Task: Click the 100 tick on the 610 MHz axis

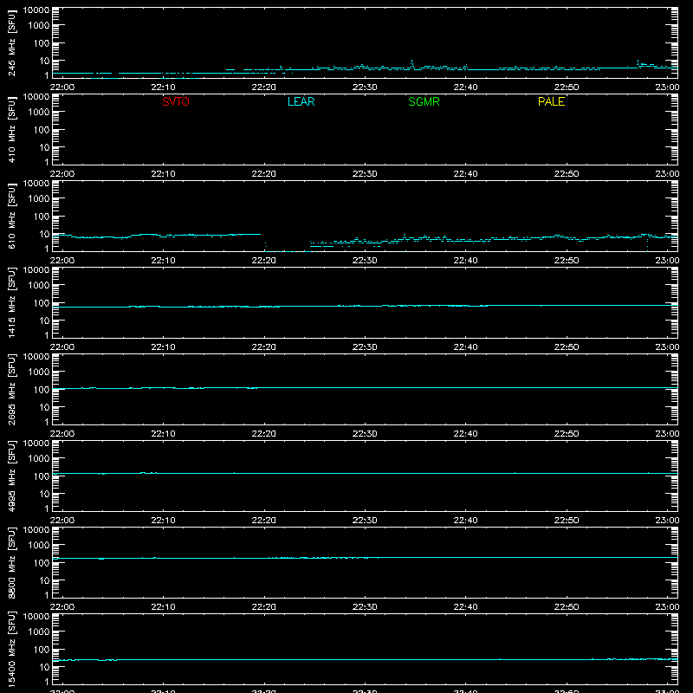Action: [42, 217]
